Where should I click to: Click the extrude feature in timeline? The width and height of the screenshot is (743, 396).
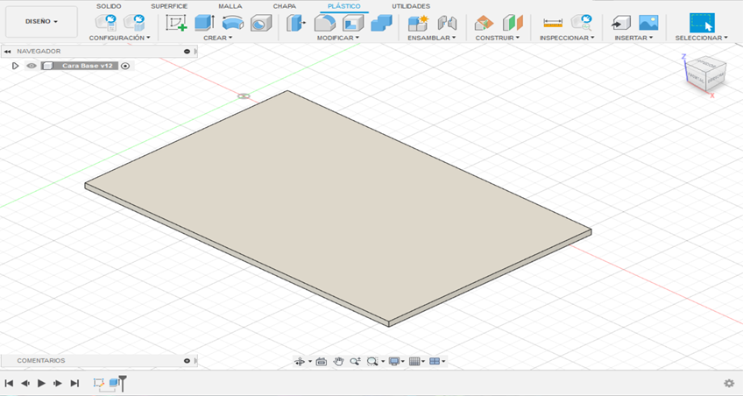(x=114, y=383)
